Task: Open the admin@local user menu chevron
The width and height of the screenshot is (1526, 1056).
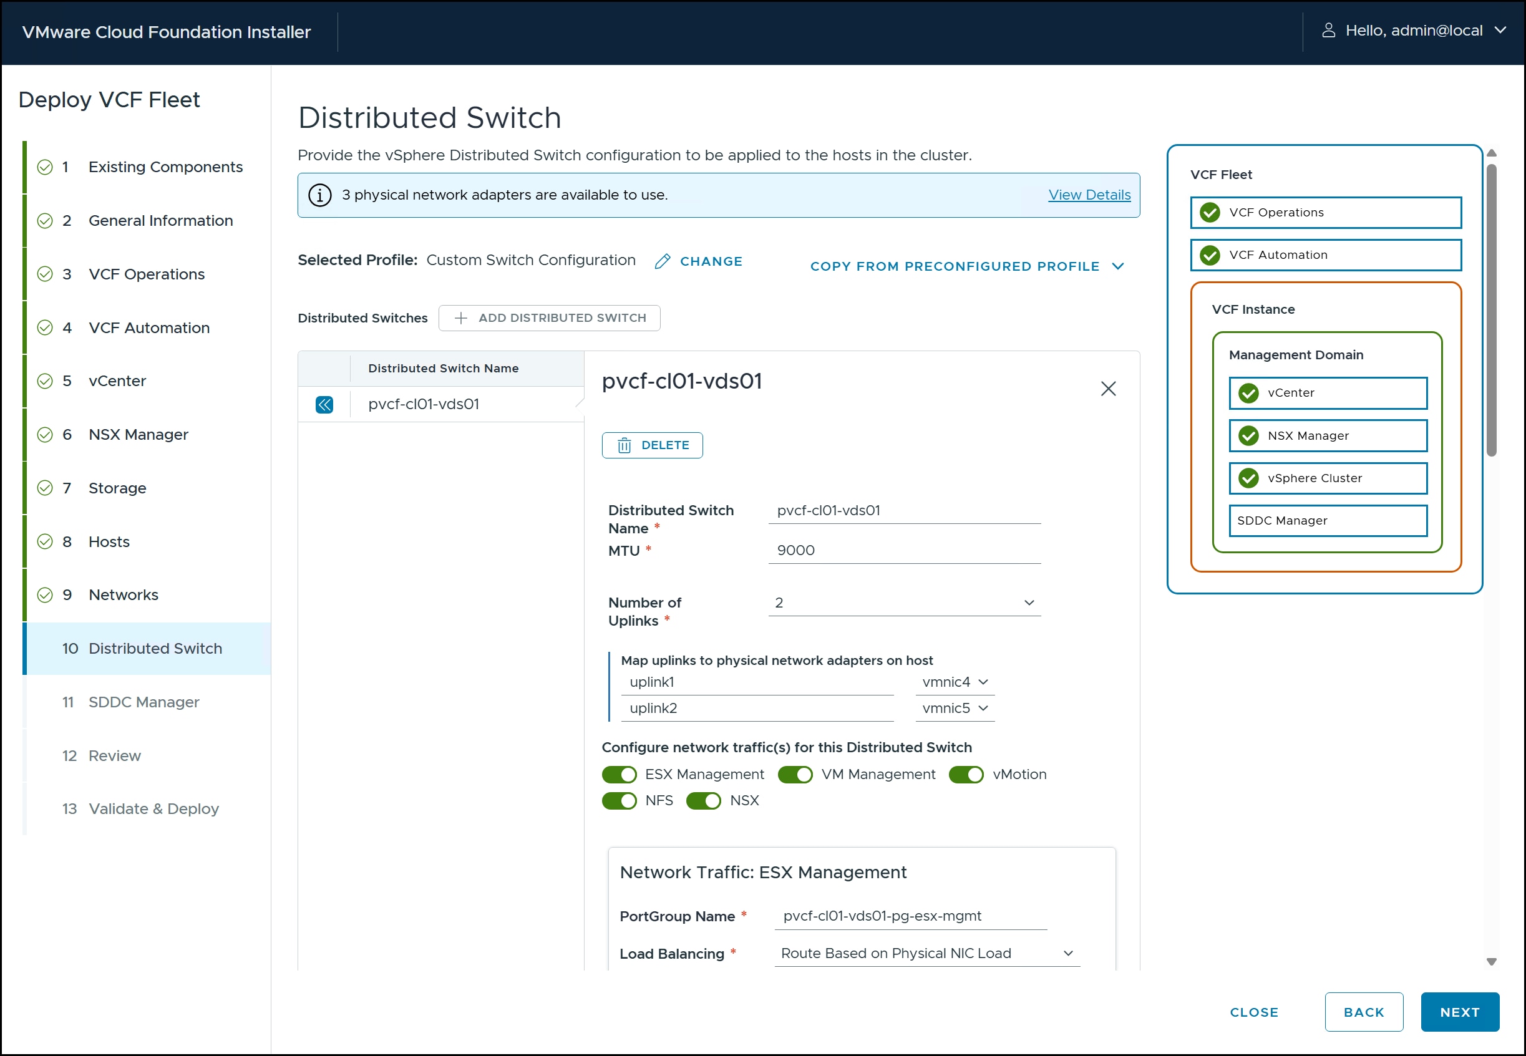Action: pos(1501,31)
